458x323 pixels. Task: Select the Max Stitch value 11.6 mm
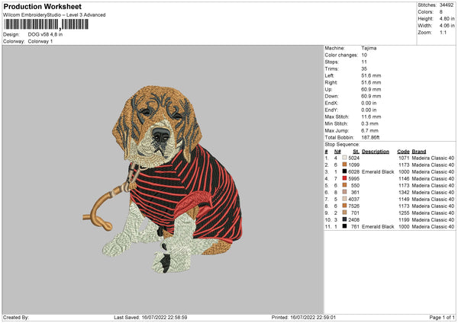[371, 117]
